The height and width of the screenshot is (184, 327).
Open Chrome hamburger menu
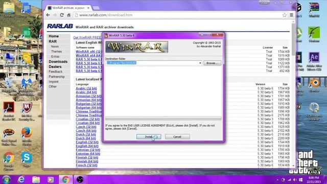click(292, 15)
